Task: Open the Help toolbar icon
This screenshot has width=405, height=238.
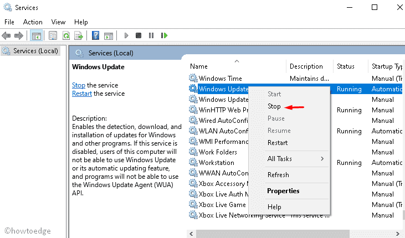Action: [x=95, y=35]
